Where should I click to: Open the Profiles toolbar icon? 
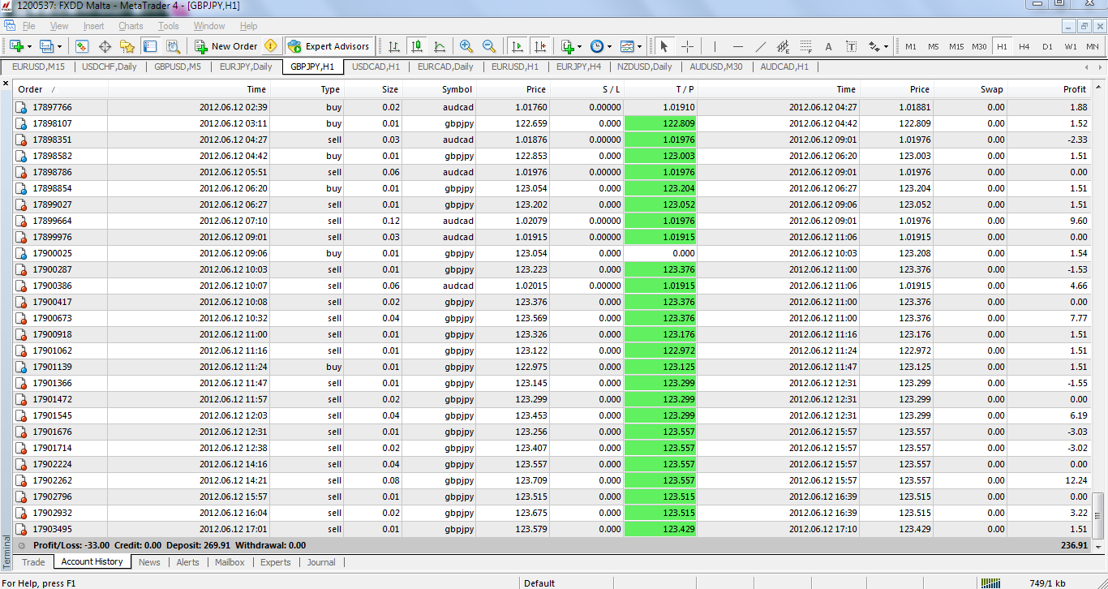pyautogui.click(x=46, y=46)
